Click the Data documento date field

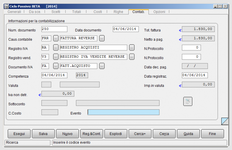click(126, 29)
